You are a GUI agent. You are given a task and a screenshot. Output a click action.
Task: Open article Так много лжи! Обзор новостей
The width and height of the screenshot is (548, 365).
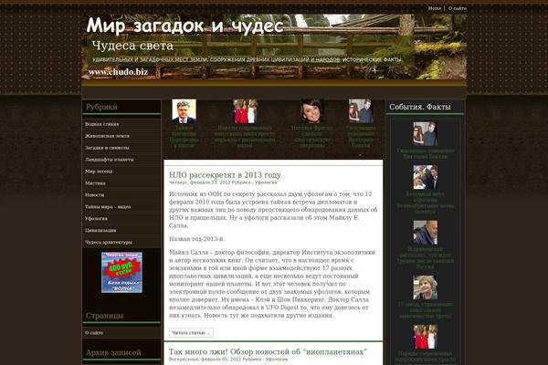[x=268, y=351]
